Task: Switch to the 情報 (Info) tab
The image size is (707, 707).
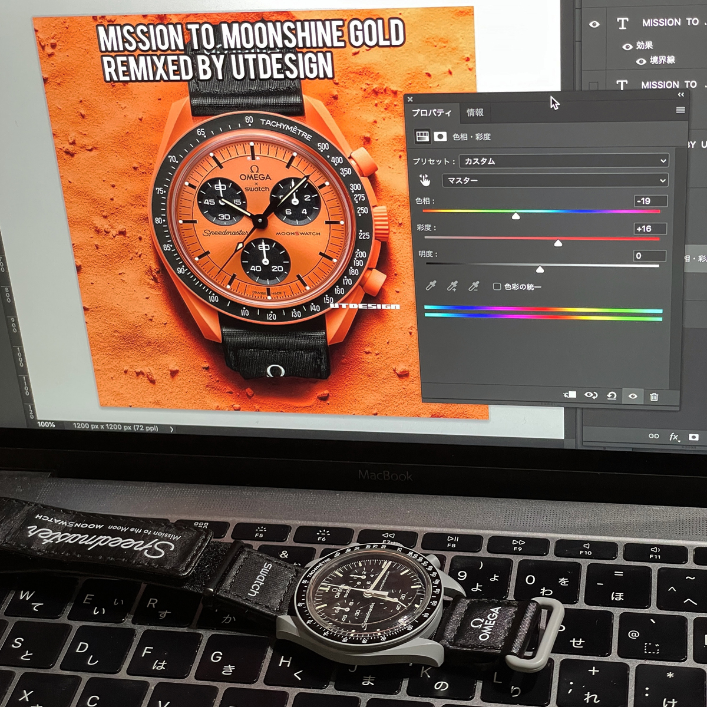Action: pos(474,113)
